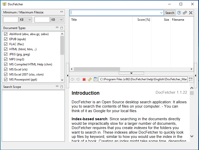
Task: Toggle MP3 checkbox
Action: (x=6, y=59)
